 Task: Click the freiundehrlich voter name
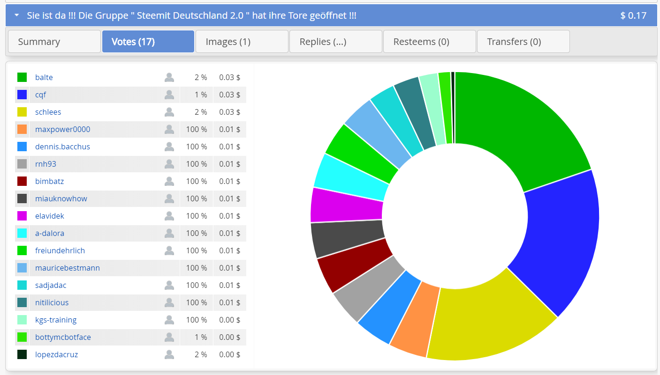(x=60, y=250)
